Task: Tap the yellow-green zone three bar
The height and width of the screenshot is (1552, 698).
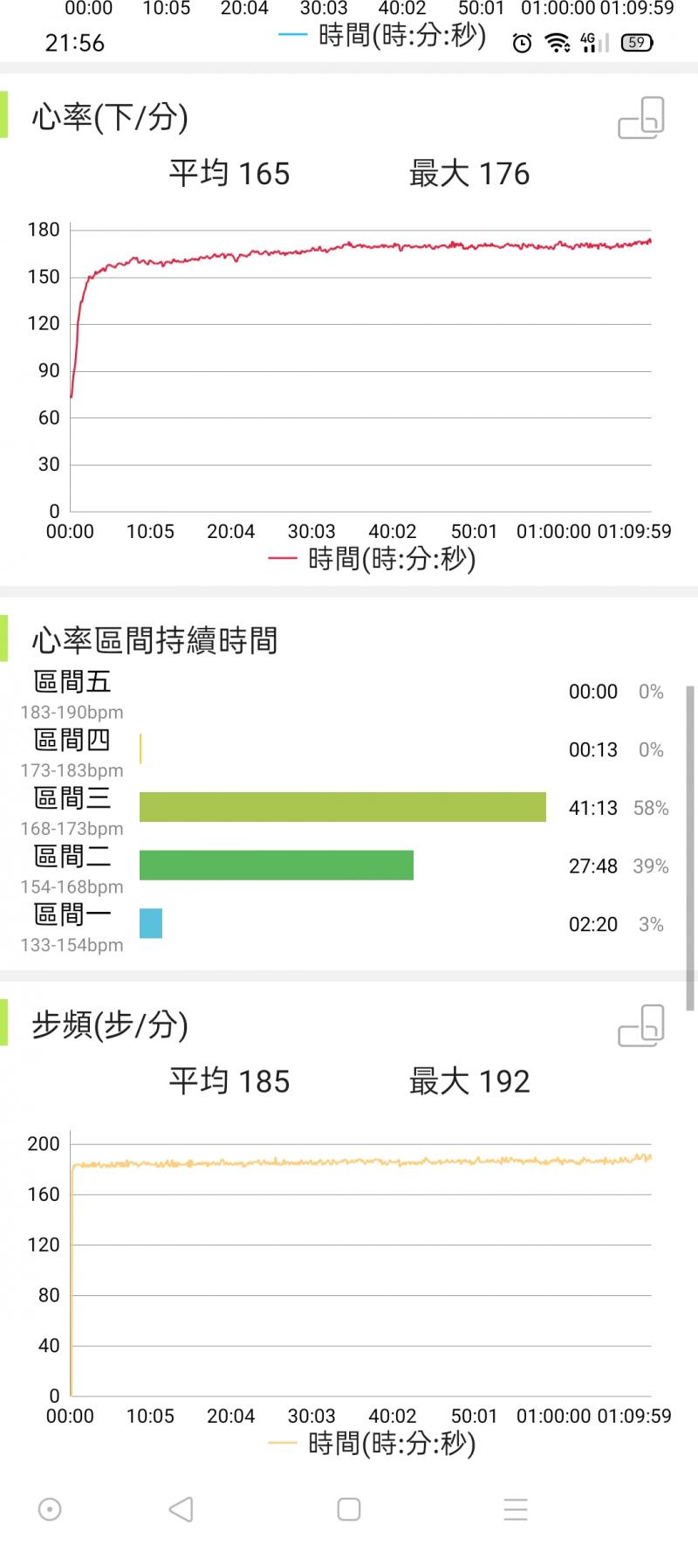Action: point(342,807)
